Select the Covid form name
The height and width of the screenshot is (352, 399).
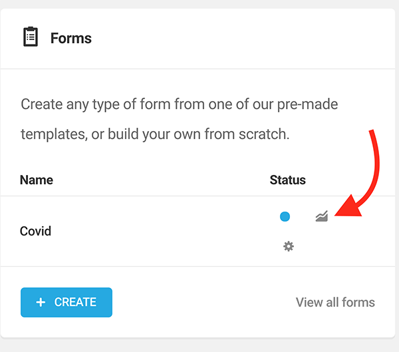coord(35,232)
